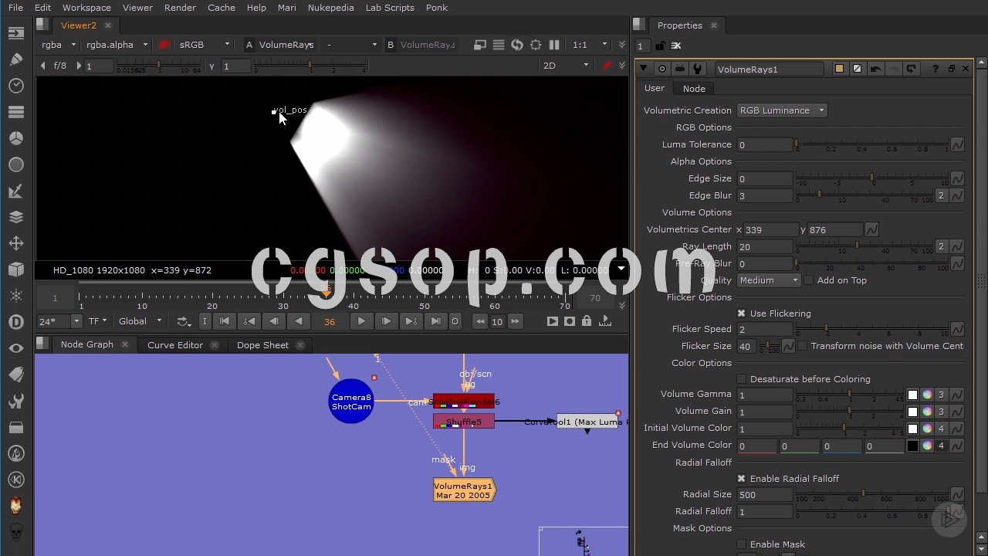Screen dimensions: 988x556
Task: Open the Views nodes eye icon
Action: (x=16, y=348)
